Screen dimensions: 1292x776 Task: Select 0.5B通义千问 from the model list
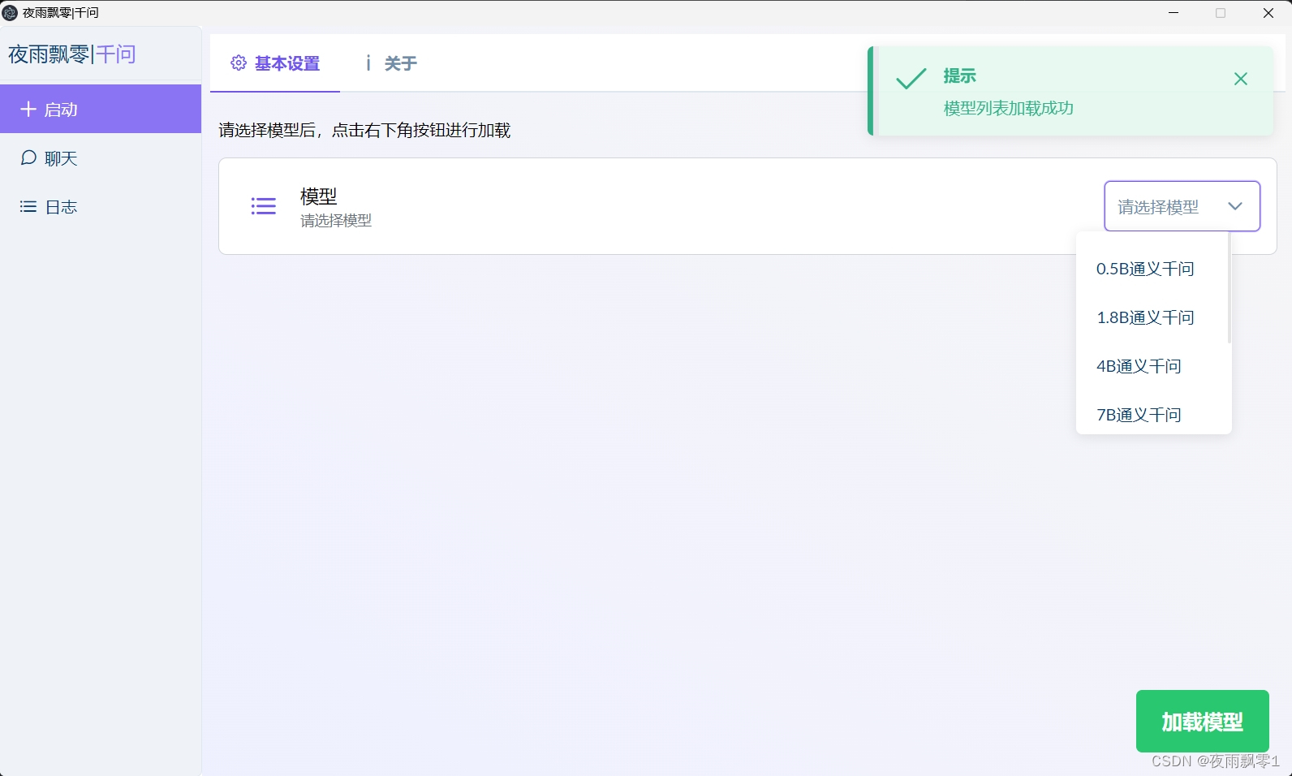coord(1144,269)
